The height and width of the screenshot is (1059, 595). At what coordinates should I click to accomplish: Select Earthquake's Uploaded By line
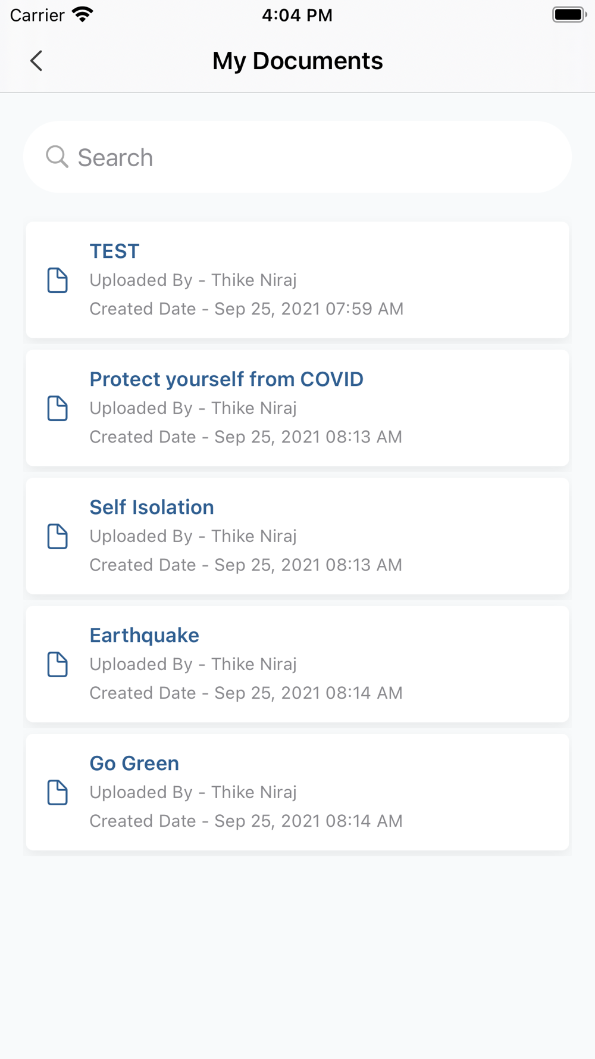tap(193, 664)
